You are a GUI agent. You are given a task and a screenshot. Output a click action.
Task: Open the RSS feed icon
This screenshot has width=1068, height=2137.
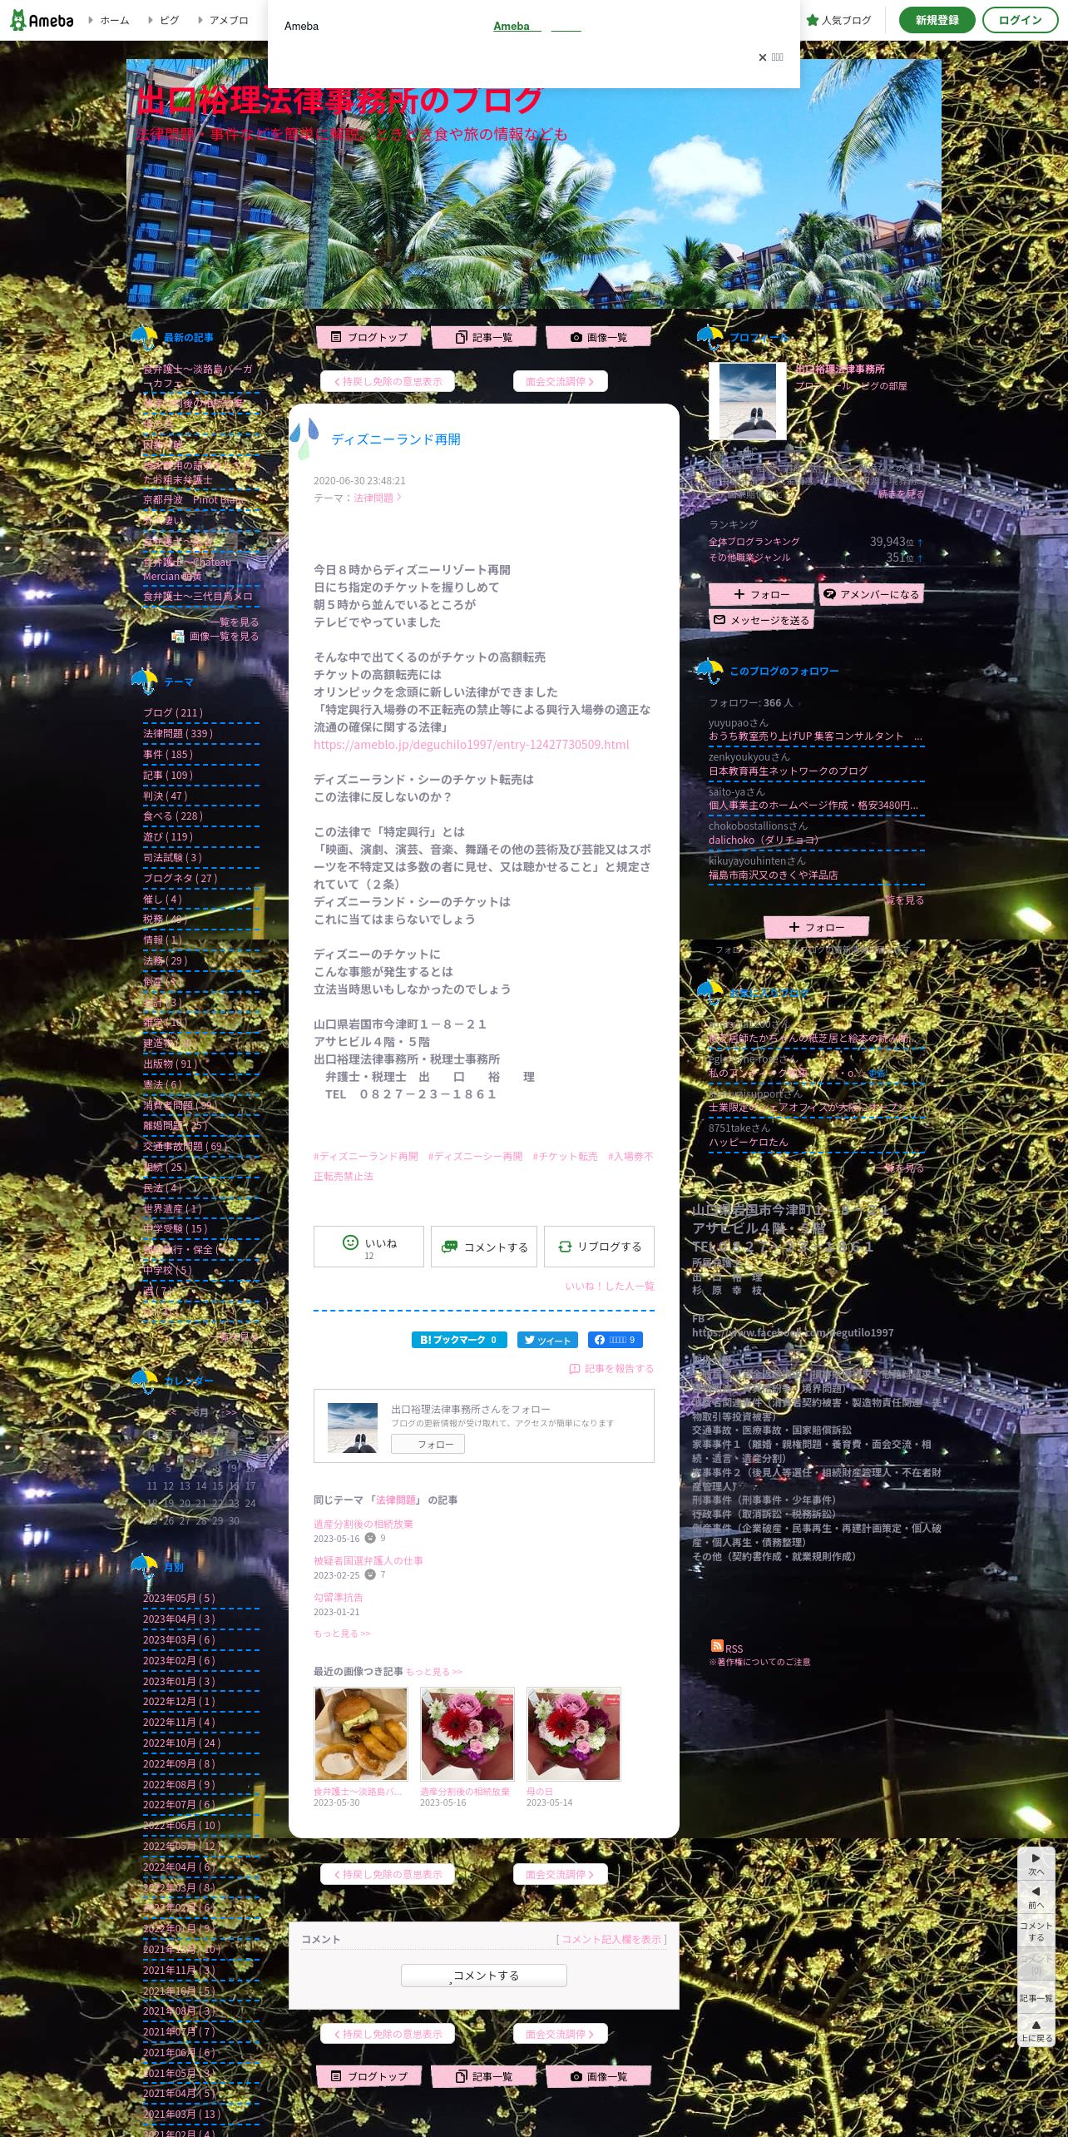717,1645
